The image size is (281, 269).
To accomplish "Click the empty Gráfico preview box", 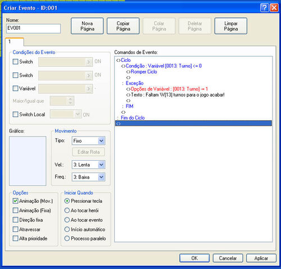I will pyautogui.click(x=28, y=161).
